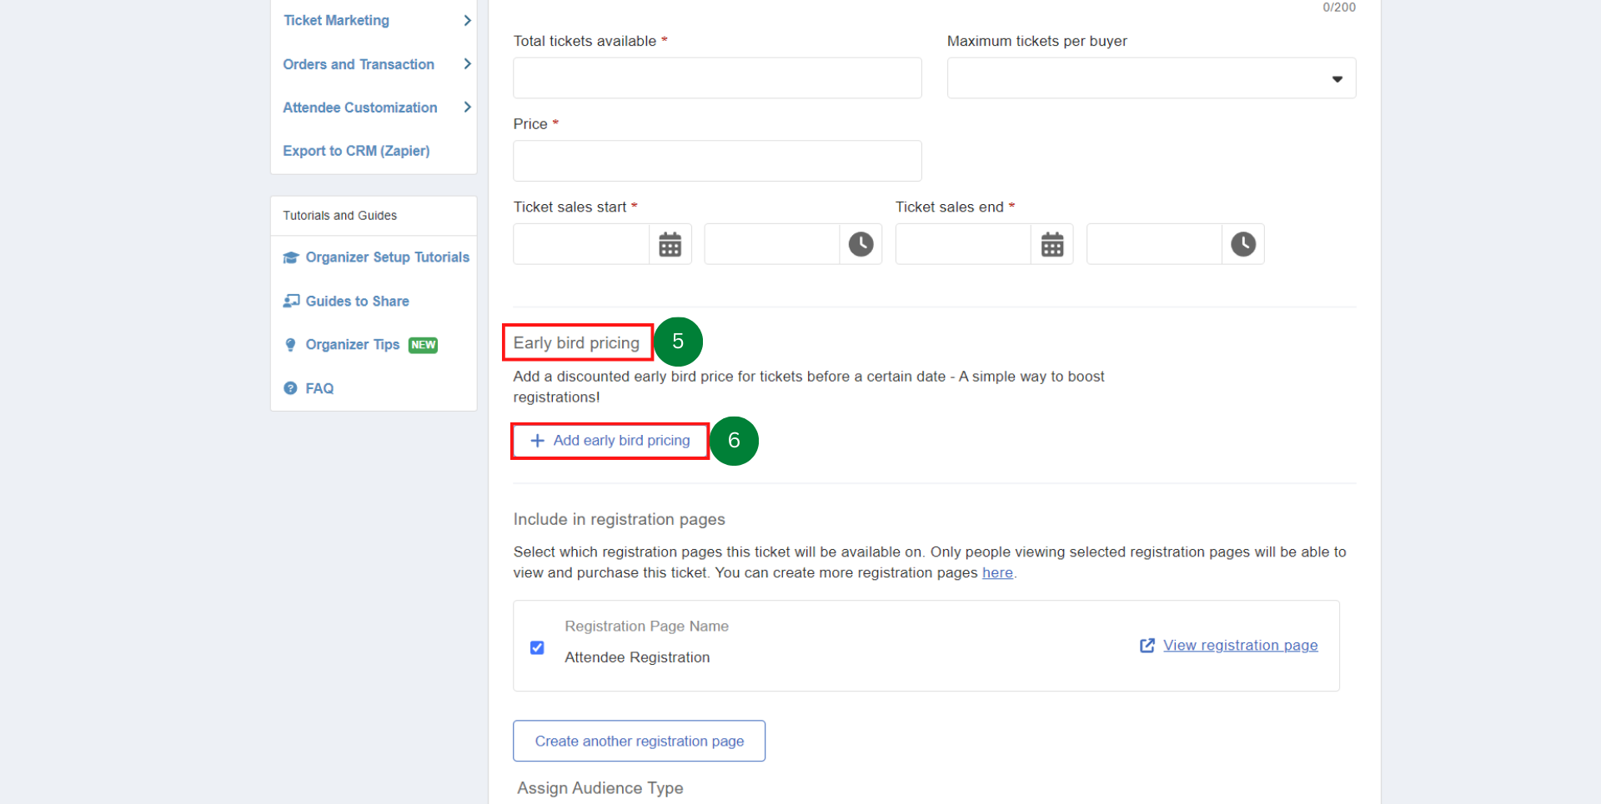Uncheck the Attendee Registration checkbox

pos(537,647)
